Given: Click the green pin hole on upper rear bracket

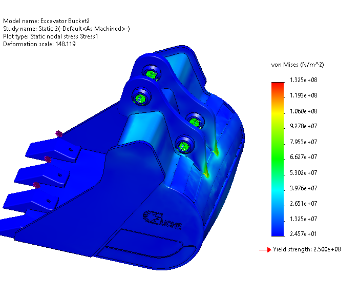Looking at the screenshot, I should (x=151, y=74).
